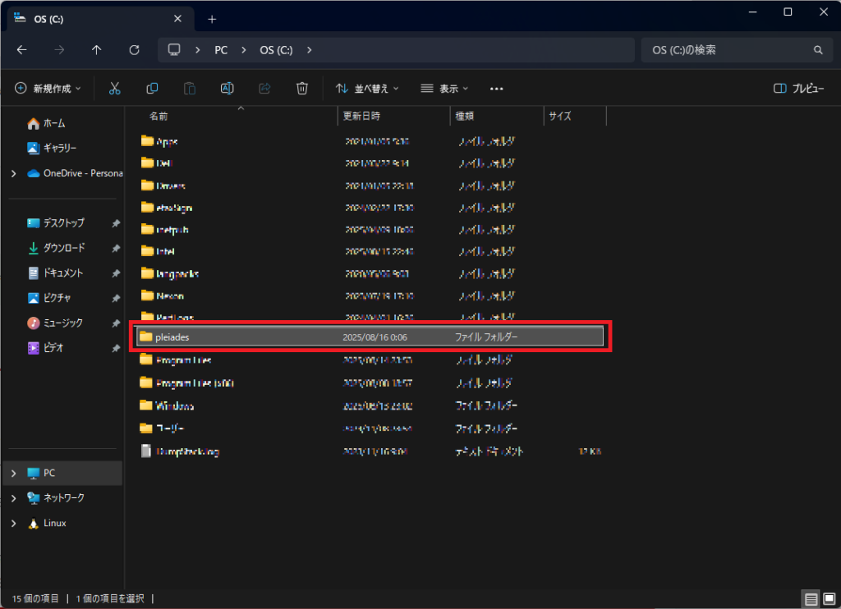Open the 新規作成 dropdown
The height and width of the screenshot is (609, 841).
49,88
